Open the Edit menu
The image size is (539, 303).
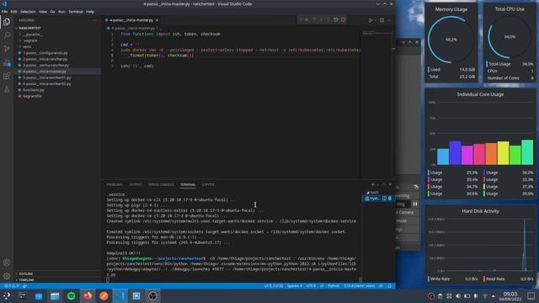(x=13, y=12)
